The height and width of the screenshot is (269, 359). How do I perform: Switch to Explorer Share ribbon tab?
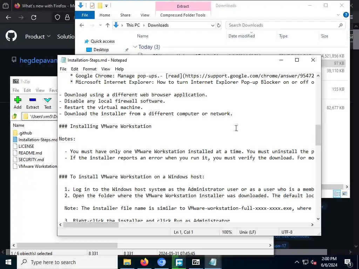(125, 15)
